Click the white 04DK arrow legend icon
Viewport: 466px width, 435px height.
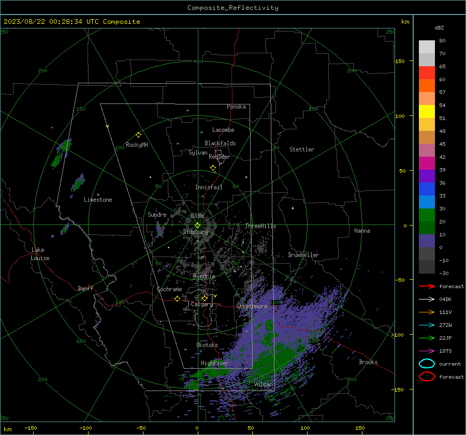(427, 299)
